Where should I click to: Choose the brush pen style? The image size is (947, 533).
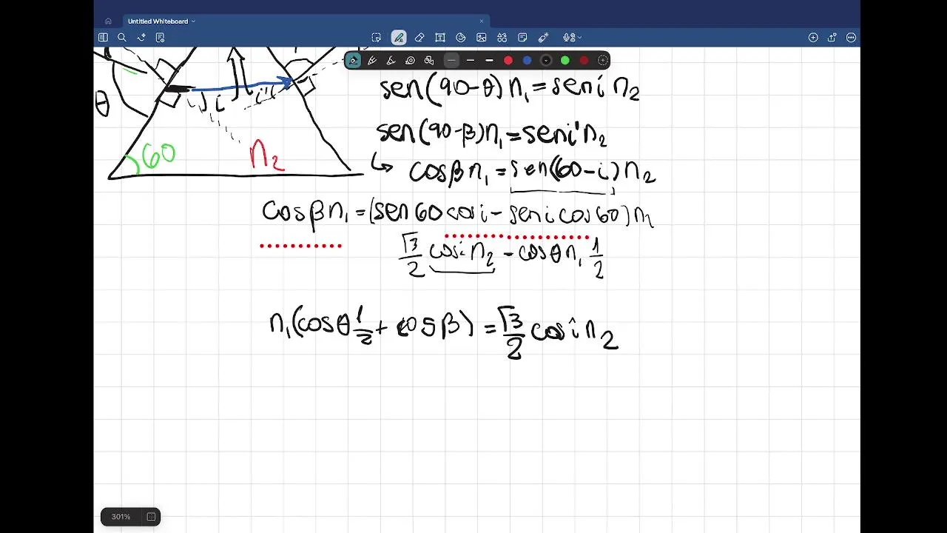click(x=372, y=61)
